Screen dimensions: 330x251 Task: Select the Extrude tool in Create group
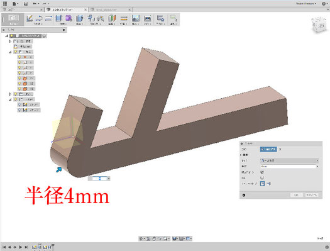tap(59, 18)
